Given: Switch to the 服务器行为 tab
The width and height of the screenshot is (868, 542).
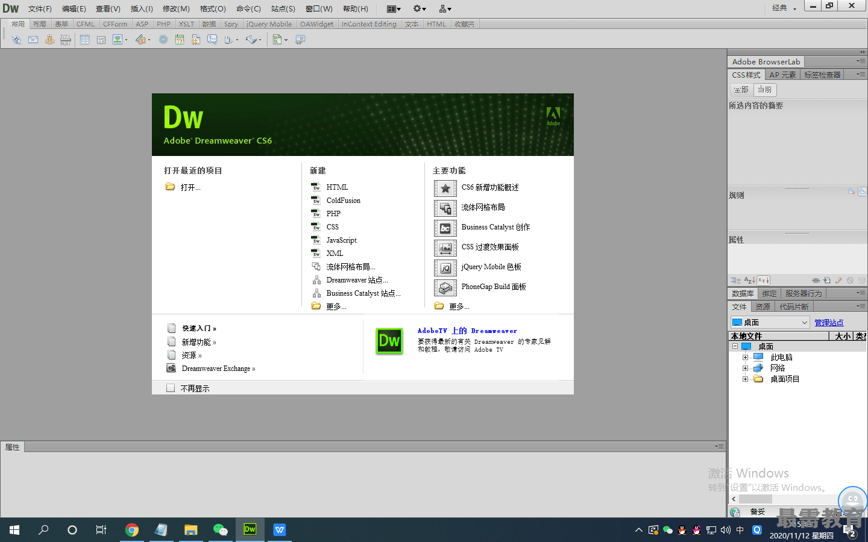Looking at the screenshot, I should click(x=803, y=293).
